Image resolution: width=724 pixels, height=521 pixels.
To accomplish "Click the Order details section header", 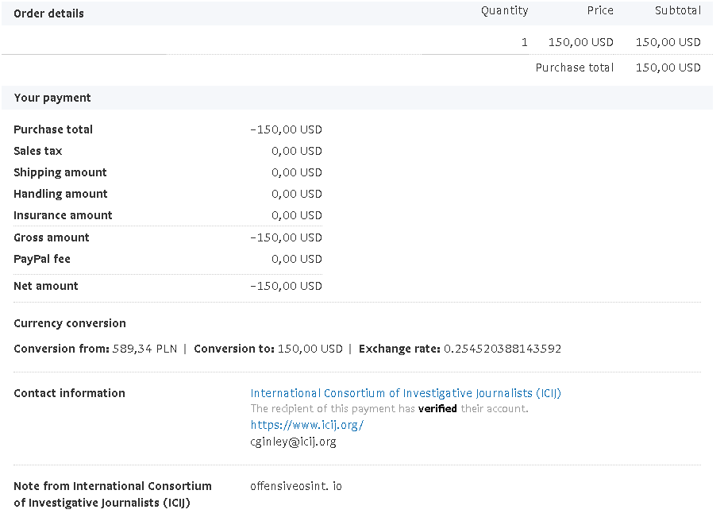I will [48, 14].
